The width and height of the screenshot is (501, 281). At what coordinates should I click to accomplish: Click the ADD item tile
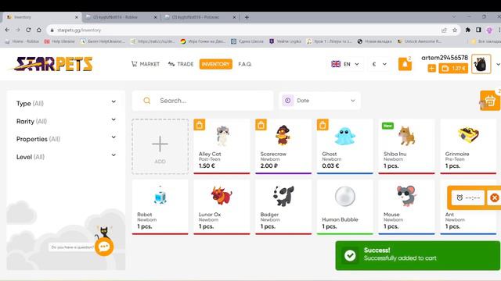[x=160, y=147]
